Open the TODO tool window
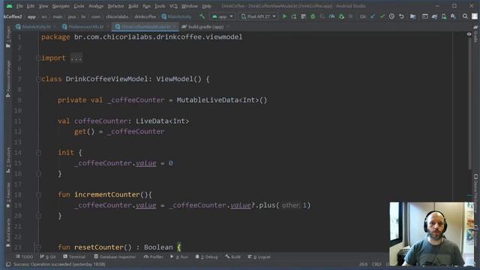 pos(25,256)
